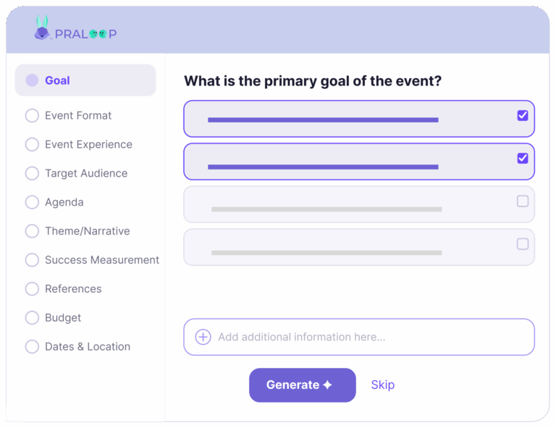Select the Event Experience step circle
556x428 pixels.
coord(32,145)
